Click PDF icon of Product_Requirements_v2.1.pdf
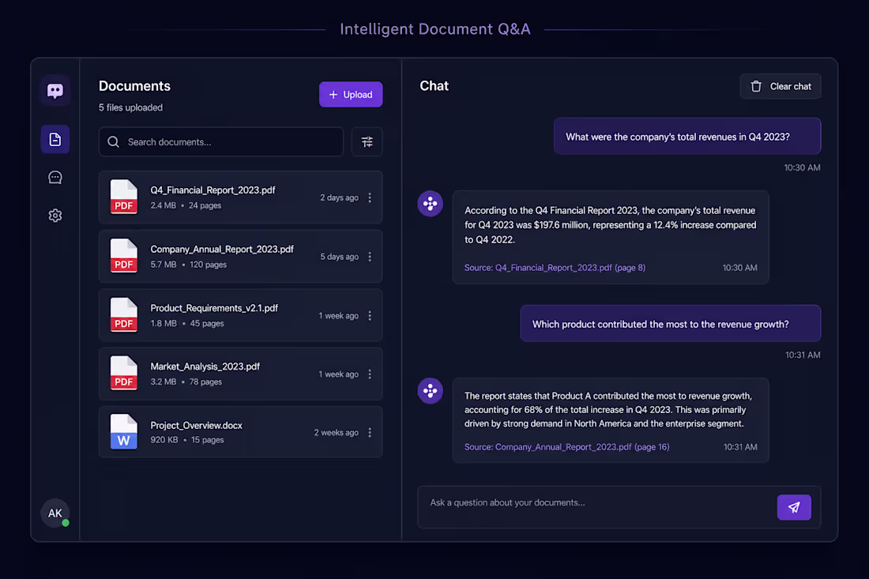 pyautogui.click(x=123, y=314)
